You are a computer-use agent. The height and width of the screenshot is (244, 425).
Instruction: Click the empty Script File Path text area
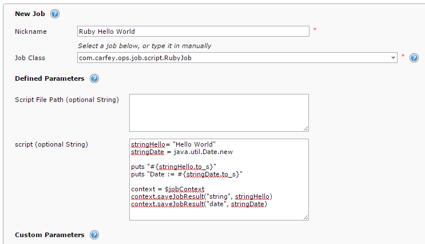(x=219, y=113)
